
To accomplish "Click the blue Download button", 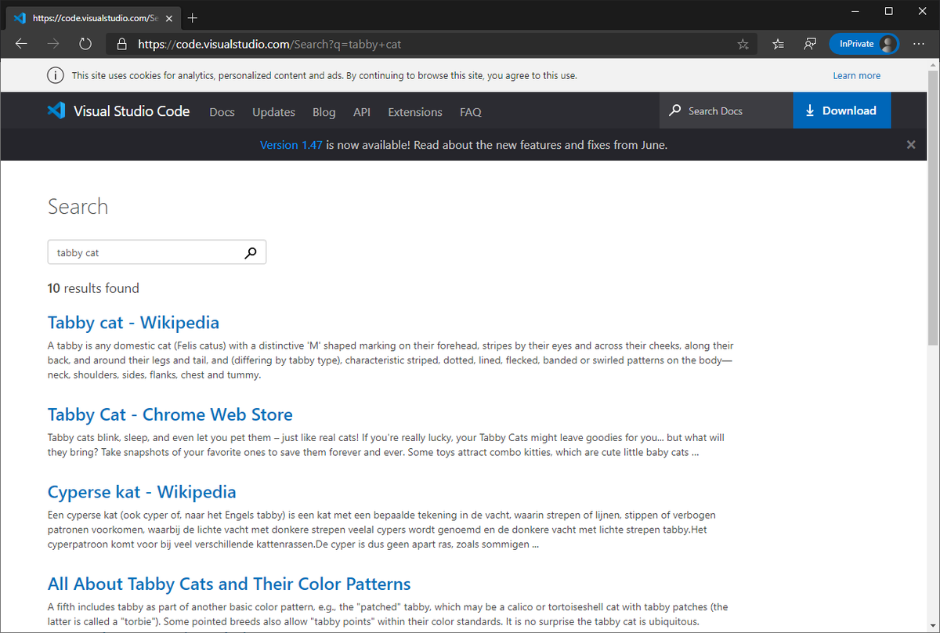I will (842, 110).
